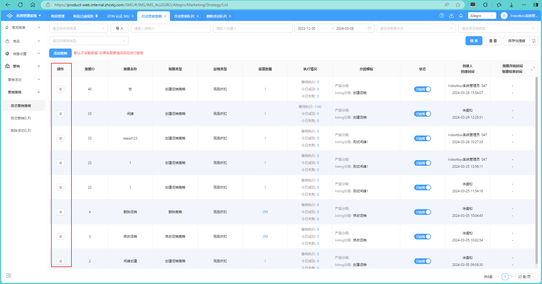Image resolution: width=542 pixels, height=284 pixels.
Task: Open the operation menu icon for strategy 40
Action: coord(60,89)
